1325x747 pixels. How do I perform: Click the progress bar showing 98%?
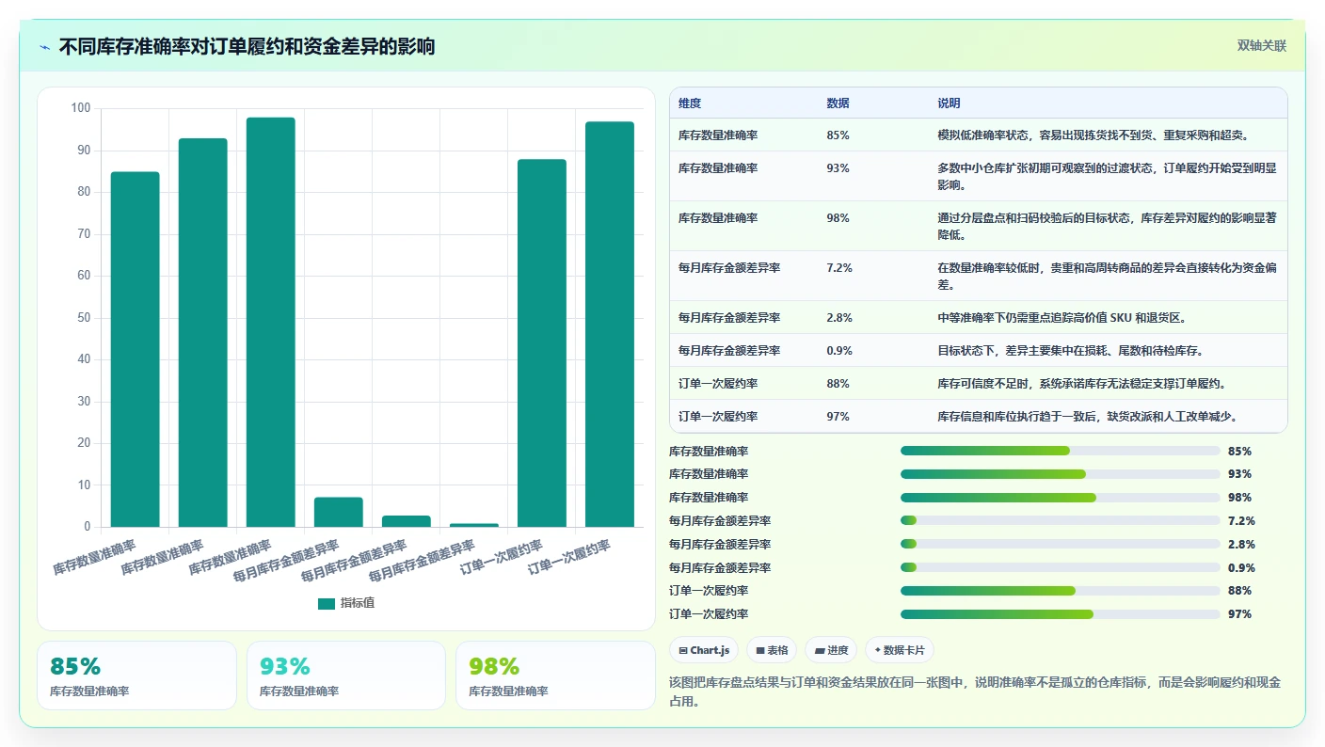point(1061,498)
